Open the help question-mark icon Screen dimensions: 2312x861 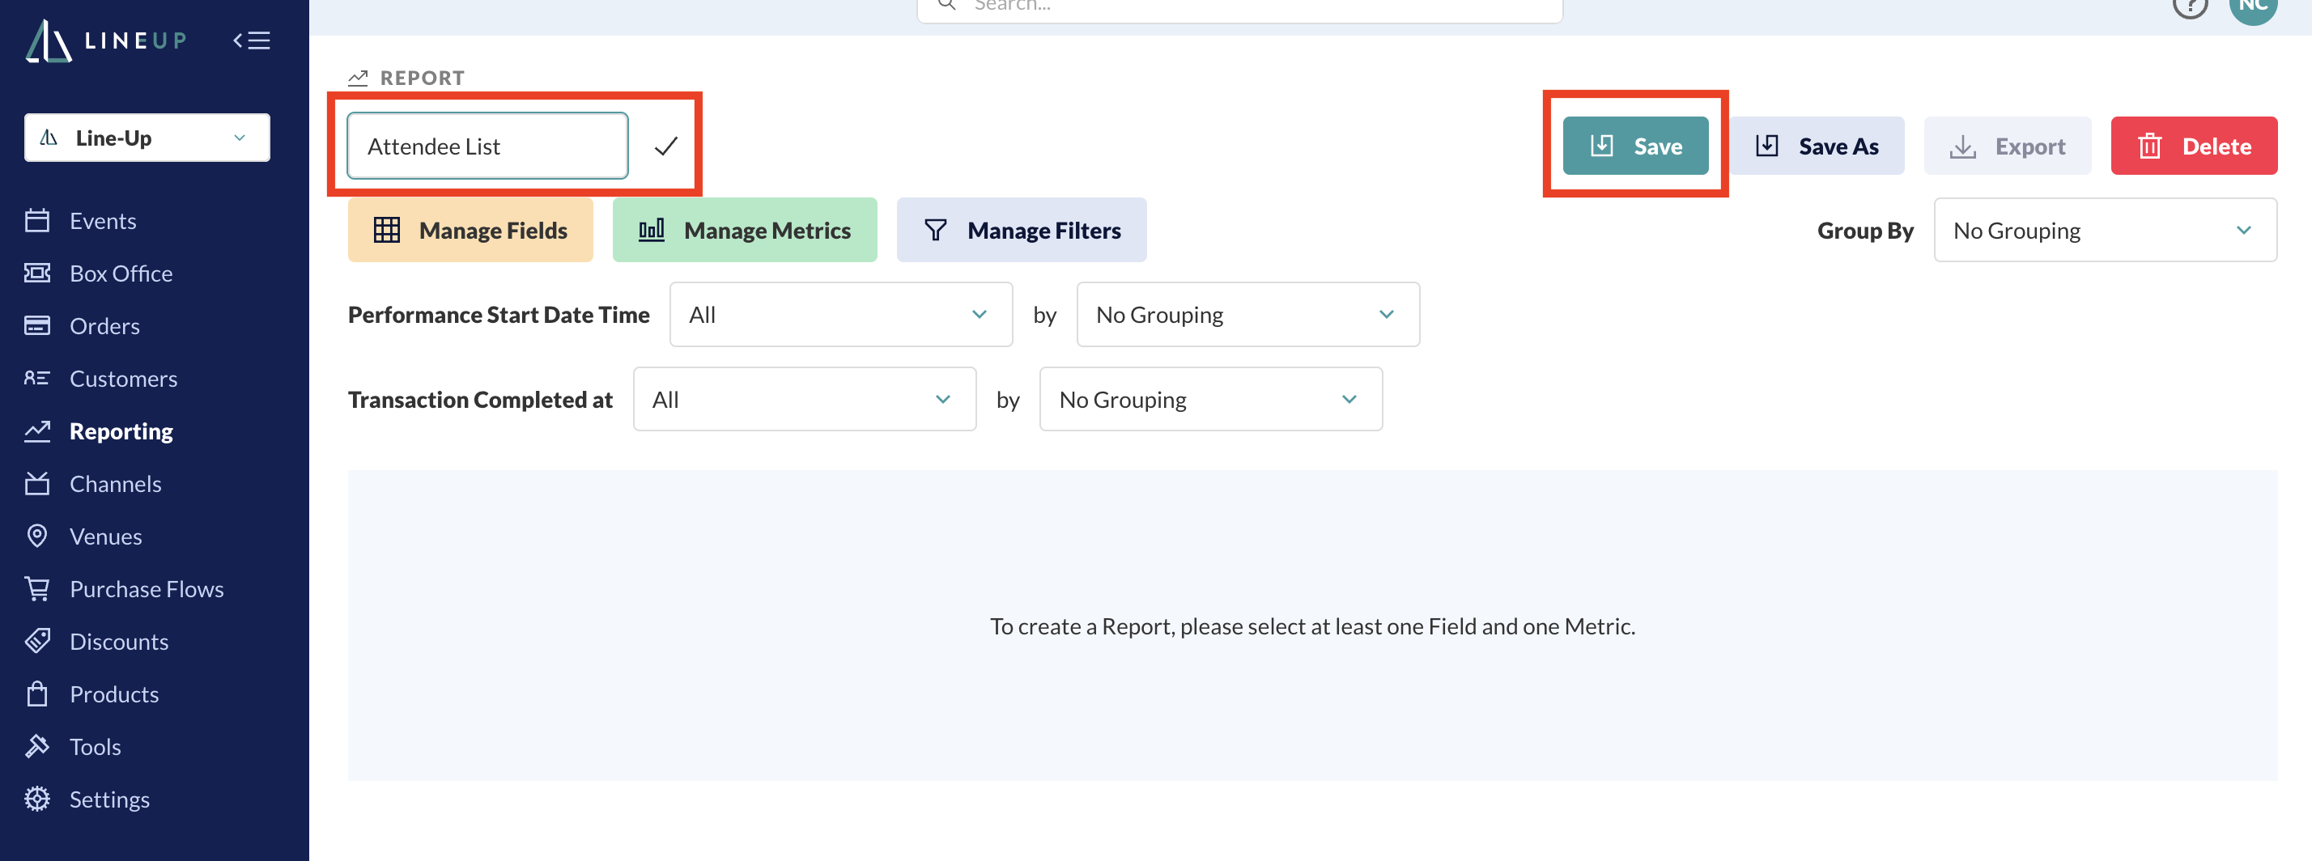click(2190, 6)
